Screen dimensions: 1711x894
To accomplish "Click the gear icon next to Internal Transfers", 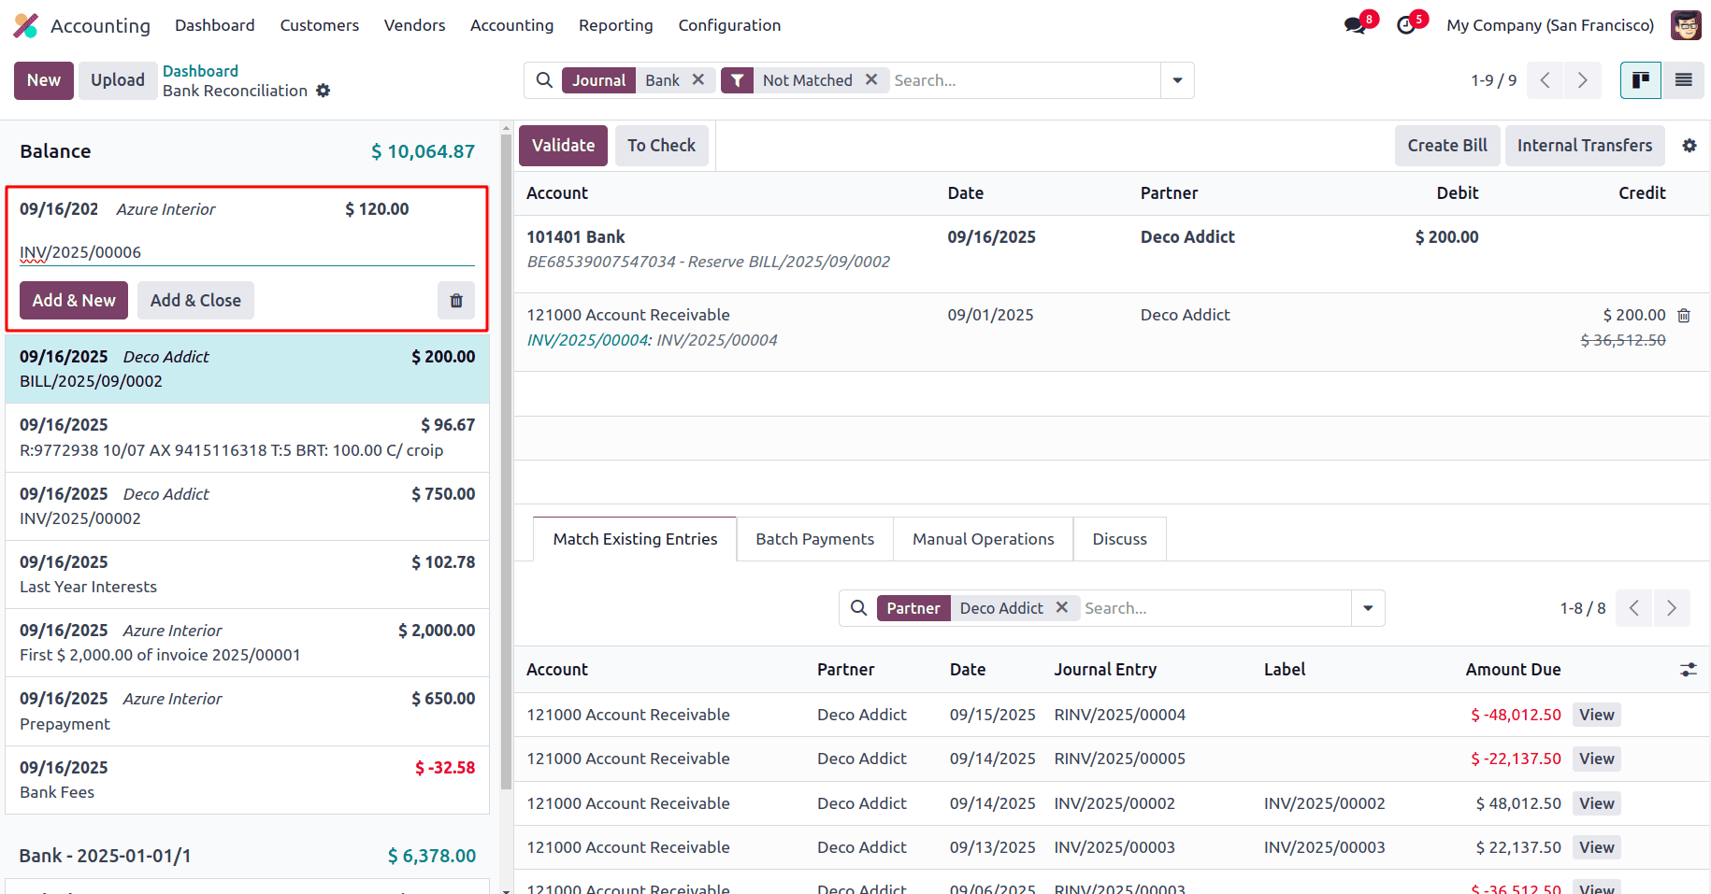I will tap(1689, 146).
